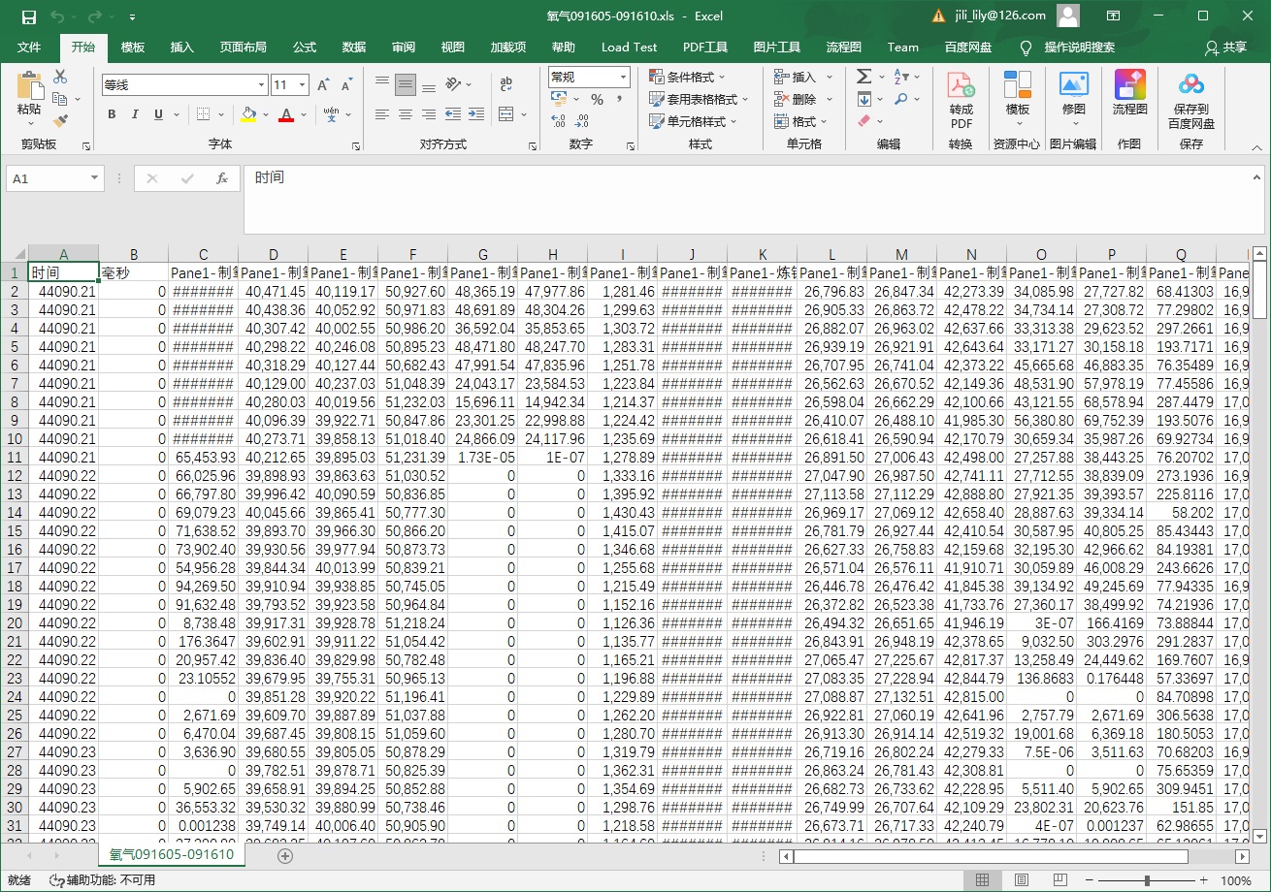This screenshot has height=892, width=1271.
Task: Select the Format Painter brush
Action: pos(60,121)
